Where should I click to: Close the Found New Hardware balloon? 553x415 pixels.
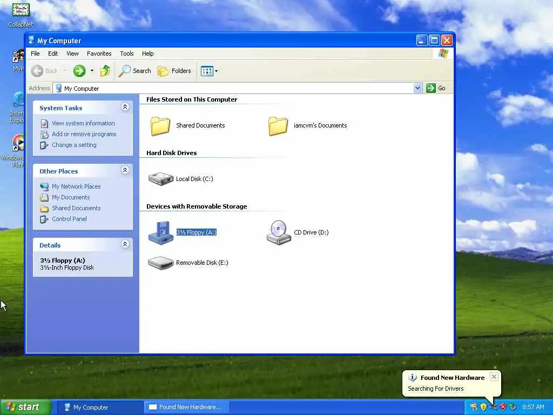pyautogui.click(x=494, y=377)
